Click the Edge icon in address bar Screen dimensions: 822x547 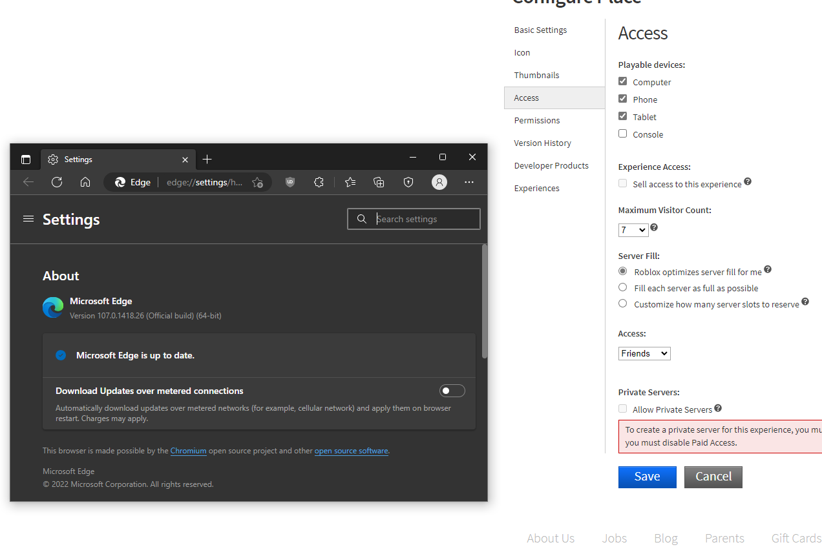coord(120,182)
